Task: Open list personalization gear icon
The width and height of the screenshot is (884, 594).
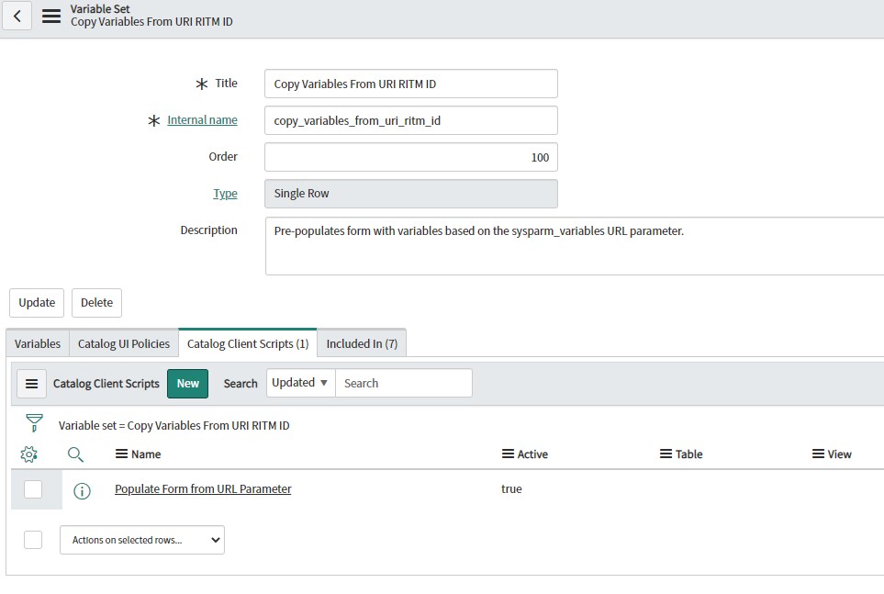Action: point(28,454)
